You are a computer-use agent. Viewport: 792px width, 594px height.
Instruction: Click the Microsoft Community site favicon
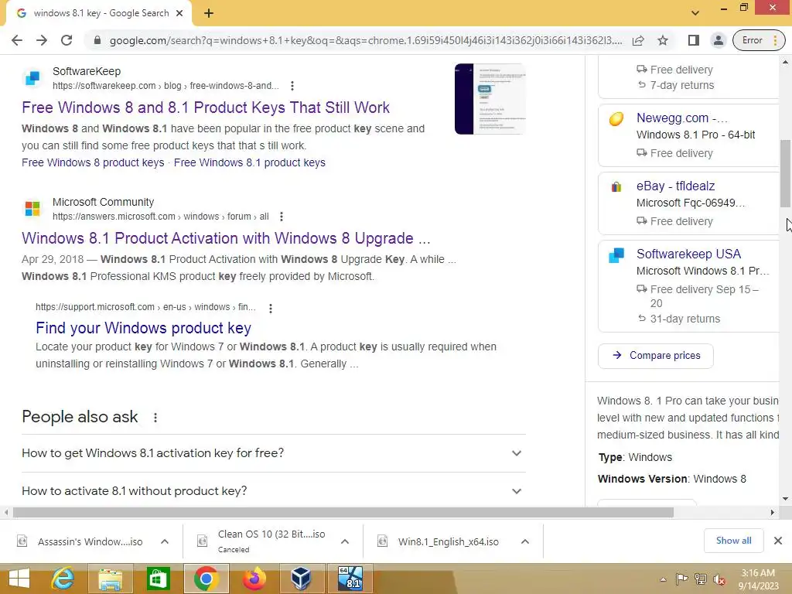32,209
